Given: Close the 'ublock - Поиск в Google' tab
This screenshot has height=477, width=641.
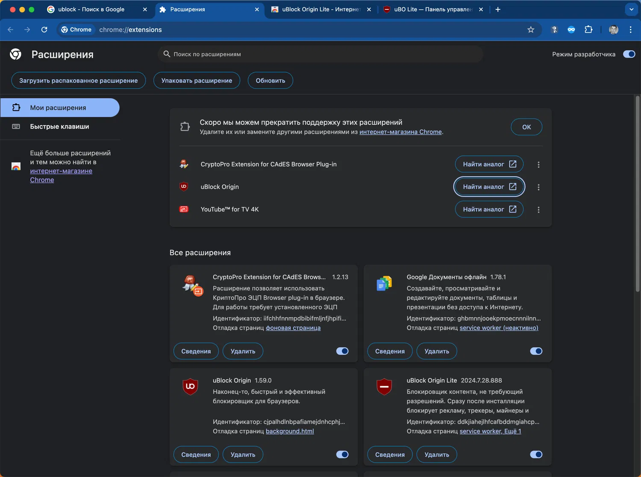Looking at the screenshot, I should (145, 9).
